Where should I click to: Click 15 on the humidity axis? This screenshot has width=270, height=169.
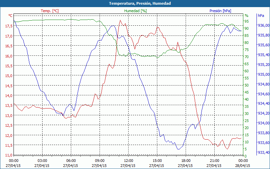[247, 135]
